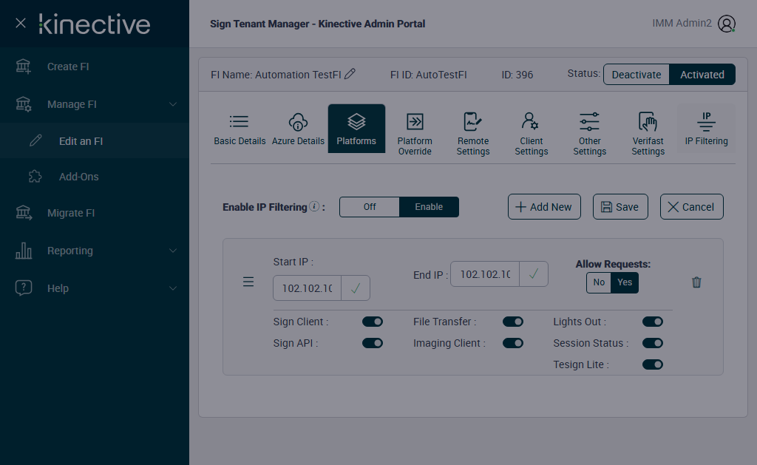Set Allow Requests to Yes
The width and height of the screenshot is (757, 465).
tap(625, 282)
